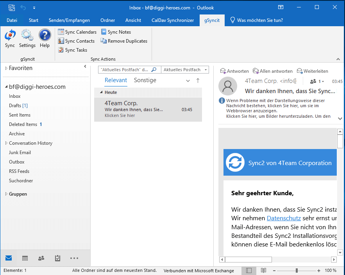Click the Was möchten Sie tun box
Screen dimensions: 345x275
[256, 20]
